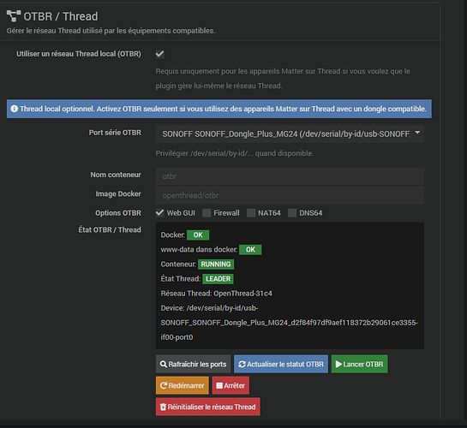The width and height of the screenshot is (467, 428).
Task: Click trash icon on Réinitialiser le réseau Thread
Action: coord(163,407)
